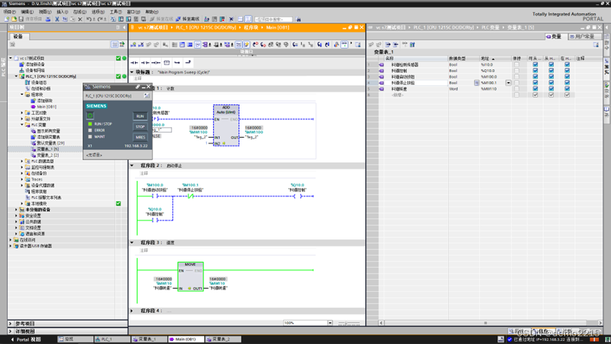The height and width of the screenshot is (344, 611).
Task: Expand the Traces folder in project tree
Action: [x=22, y=179]
